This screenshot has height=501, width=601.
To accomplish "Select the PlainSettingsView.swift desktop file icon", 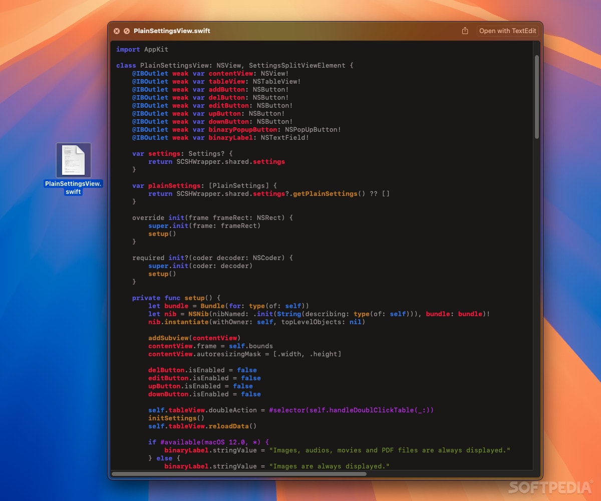I will pos(74,160).
